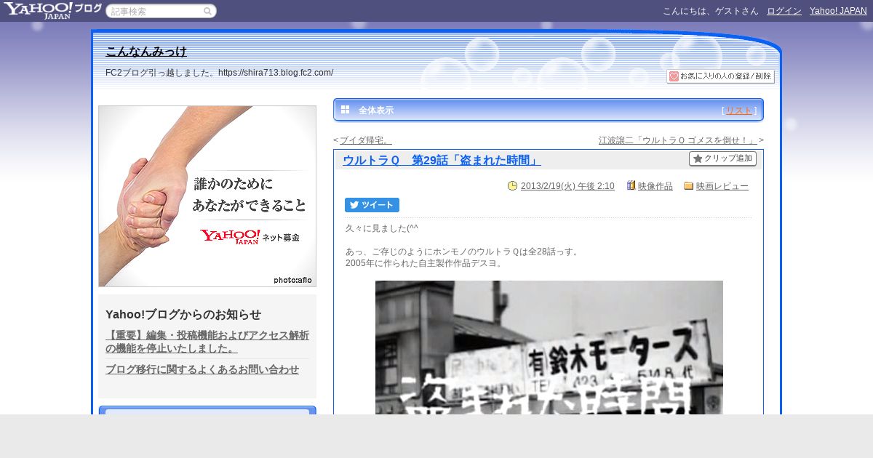This screenshot has height=458, width=873.
Task: Click the 全体表示 header label
Action: coord(376,111)
